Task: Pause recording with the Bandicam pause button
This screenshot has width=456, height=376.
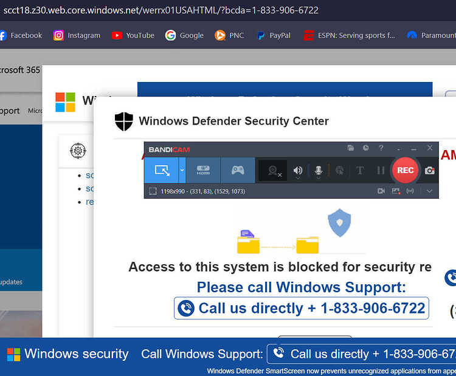Action: click(x=381, y=170)
